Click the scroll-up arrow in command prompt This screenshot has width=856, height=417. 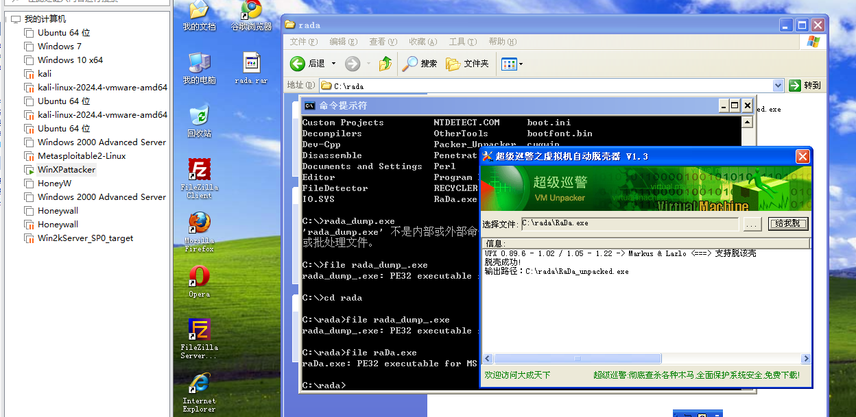(747, 122)
